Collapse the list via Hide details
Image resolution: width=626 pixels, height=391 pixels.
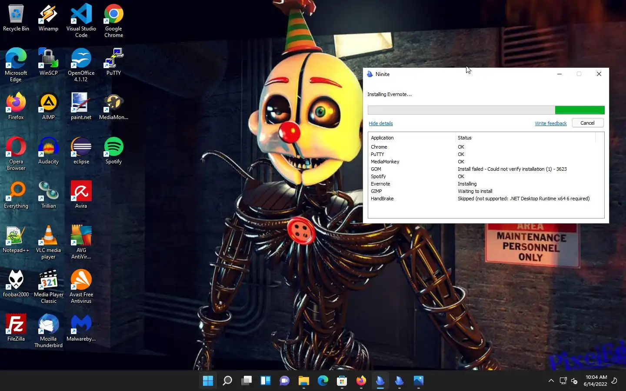[x=381, y=123]
